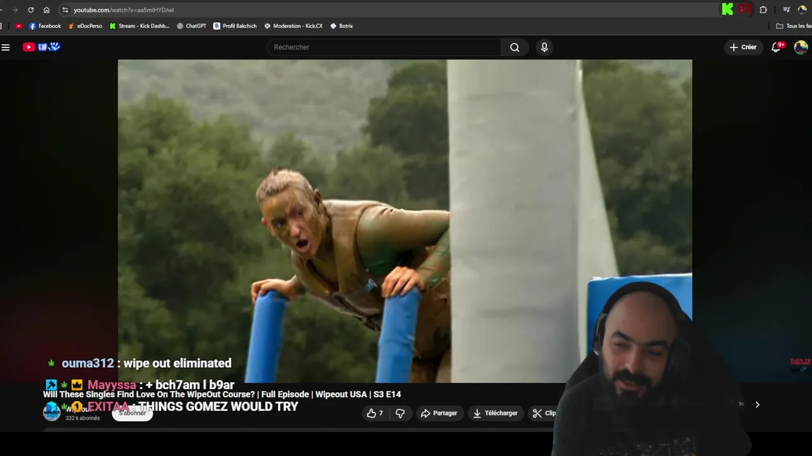Open the YouTube bookmark icon
812x456 pixels.
(18, 26)
